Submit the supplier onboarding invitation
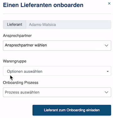 [72, 110]
